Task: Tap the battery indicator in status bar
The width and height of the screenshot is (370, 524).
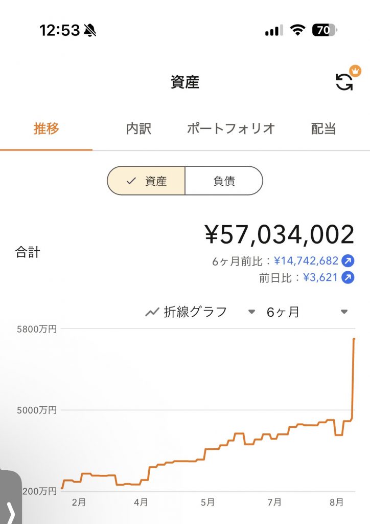Action: pos(325,30)
